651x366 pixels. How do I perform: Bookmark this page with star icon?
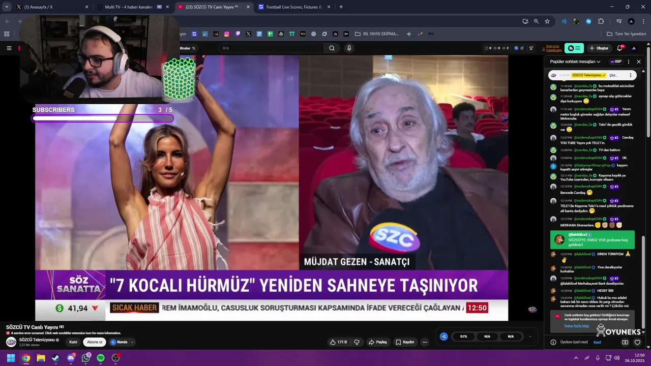tap(547, 21)
